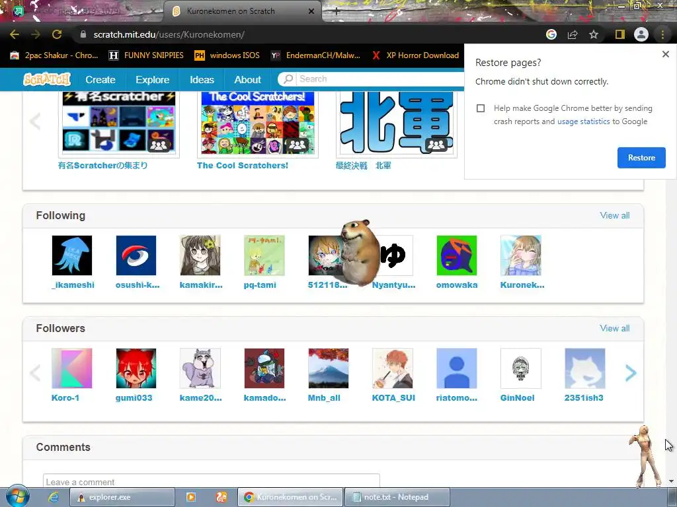Open Mnb_all follower avatar
Viewport: 677px width, 507px height.
tap(329, 368)
